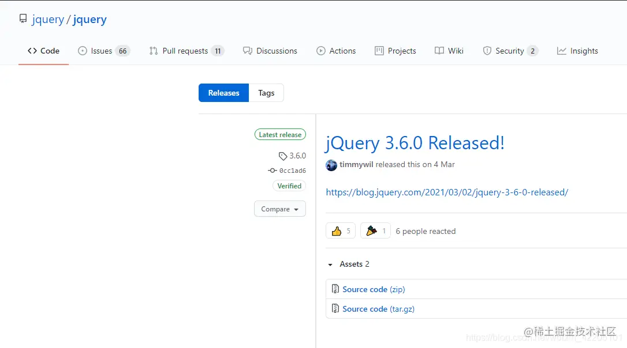Switch to the Tags view

(x=266, y=93)
